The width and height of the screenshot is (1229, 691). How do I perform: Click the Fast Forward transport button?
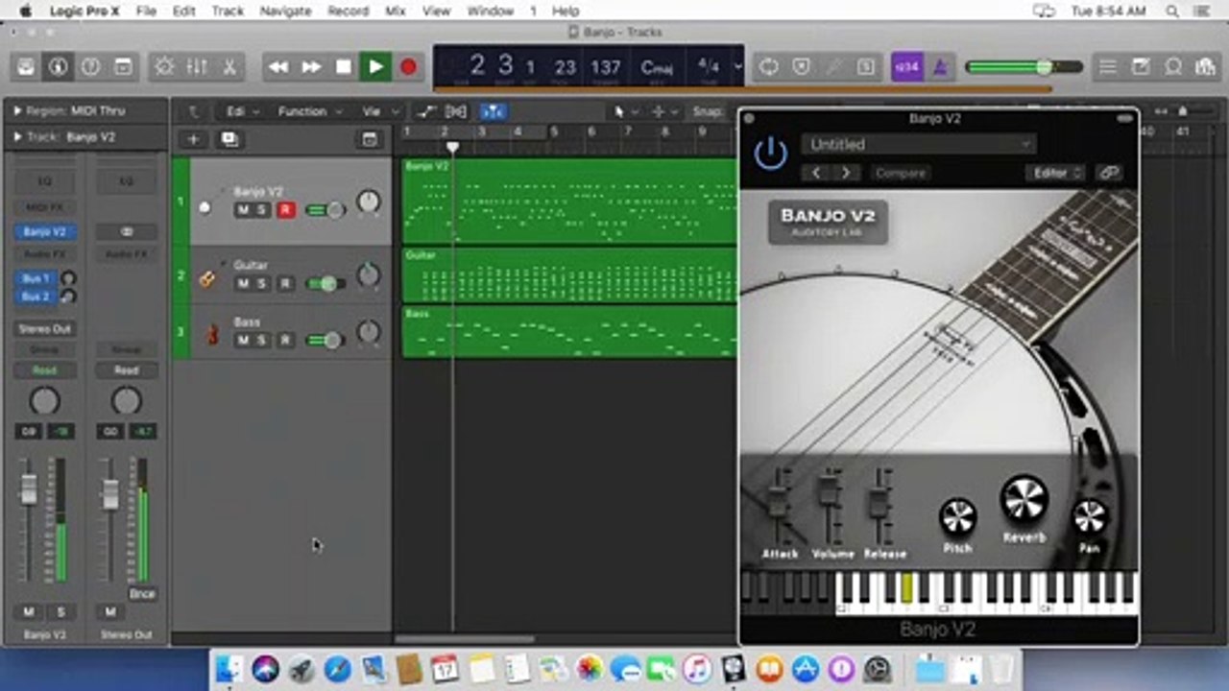(311, 67)
